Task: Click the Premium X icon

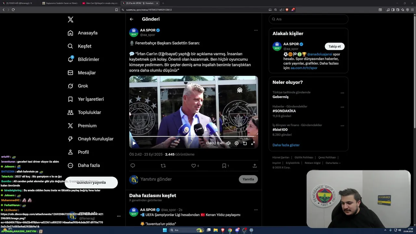Action: point(71,126)
